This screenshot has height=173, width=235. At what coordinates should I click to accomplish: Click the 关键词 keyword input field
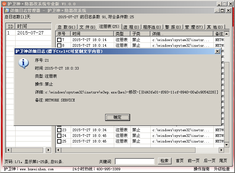click(x=134, y=161)
